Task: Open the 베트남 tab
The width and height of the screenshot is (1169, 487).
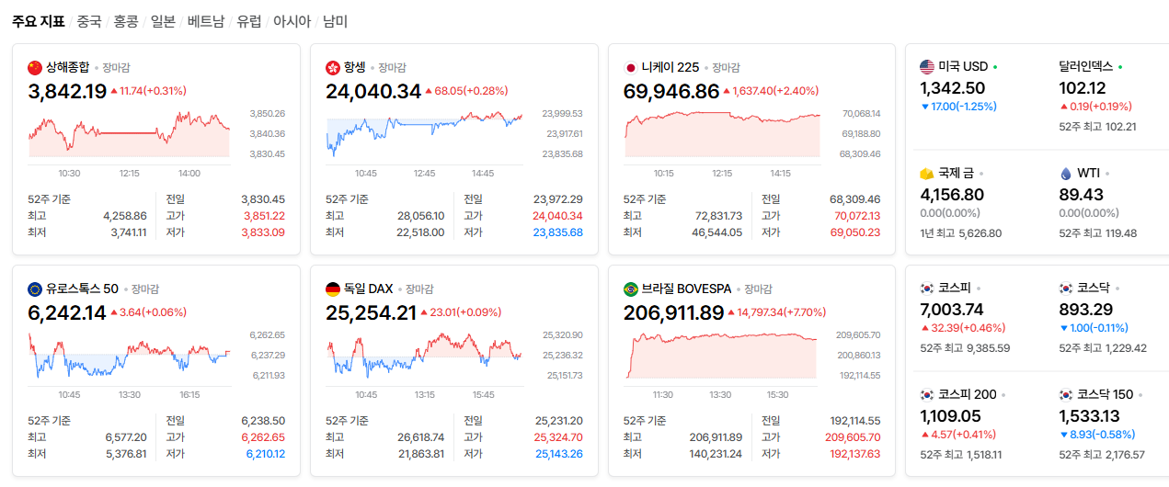Action: [205, 21]
